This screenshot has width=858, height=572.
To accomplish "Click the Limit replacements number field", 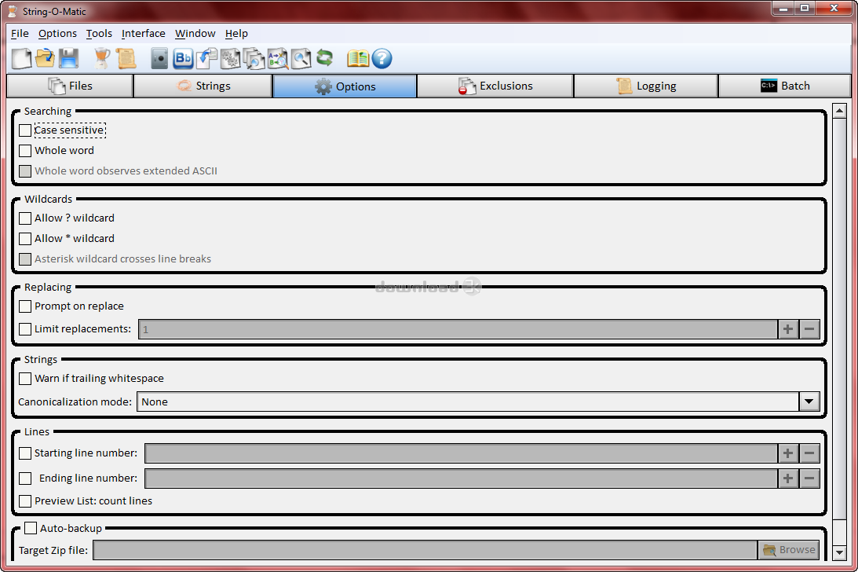I will click(458, 329).
